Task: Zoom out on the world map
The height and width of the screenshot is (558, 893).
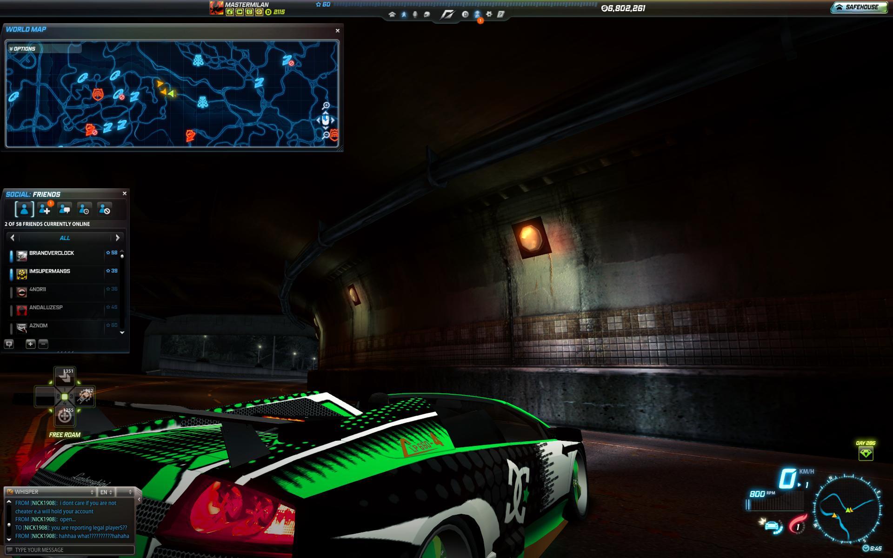Action: point(326,135)
